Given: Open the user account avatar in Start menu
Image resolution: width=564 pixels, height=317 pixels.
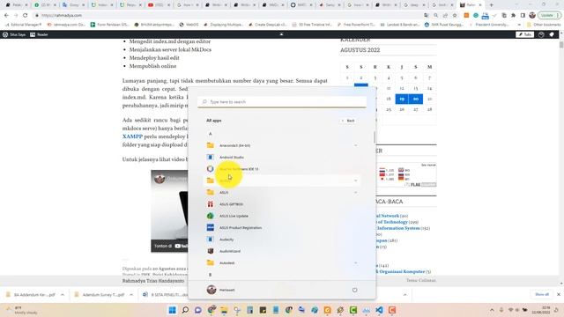Looking at the screenshot, I should point(211,290).
